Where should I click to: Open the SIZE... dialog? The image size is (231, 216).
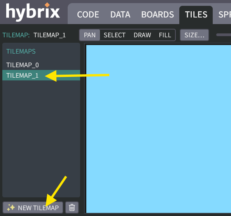point(194,35)
